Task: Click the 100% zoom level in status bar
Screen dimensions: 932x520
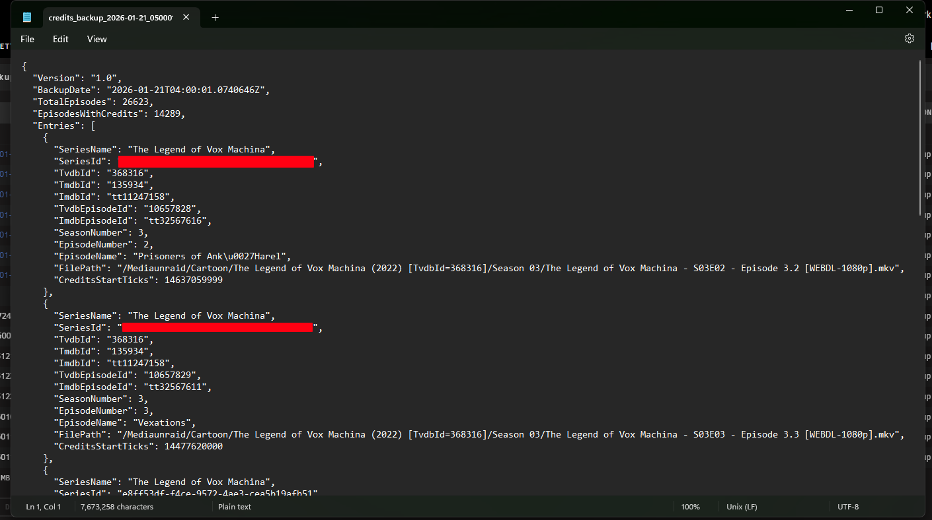Action: pyautogui.click(x=690, y=507)
